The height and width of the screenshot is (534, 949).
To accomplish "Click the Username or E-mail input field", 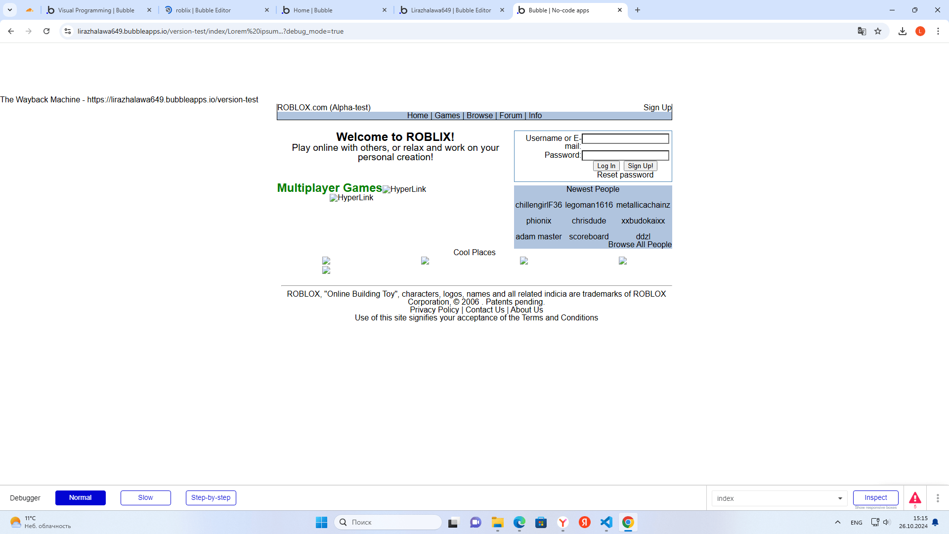I will (x=625, y=139).
